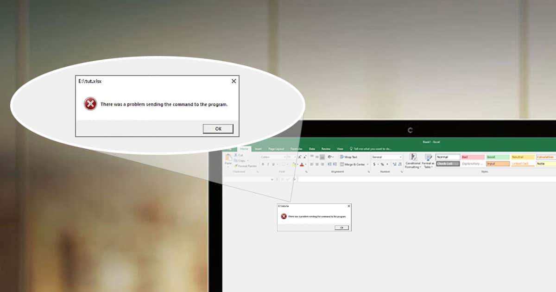Open the Page Layout tab
Image resolution: width=556 pixels, height=292 pixels.
pyautogui.click(x=276, y=149)
